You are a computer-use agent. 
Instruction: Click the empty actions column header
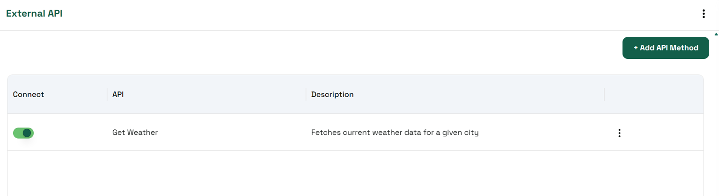(653, 94)
